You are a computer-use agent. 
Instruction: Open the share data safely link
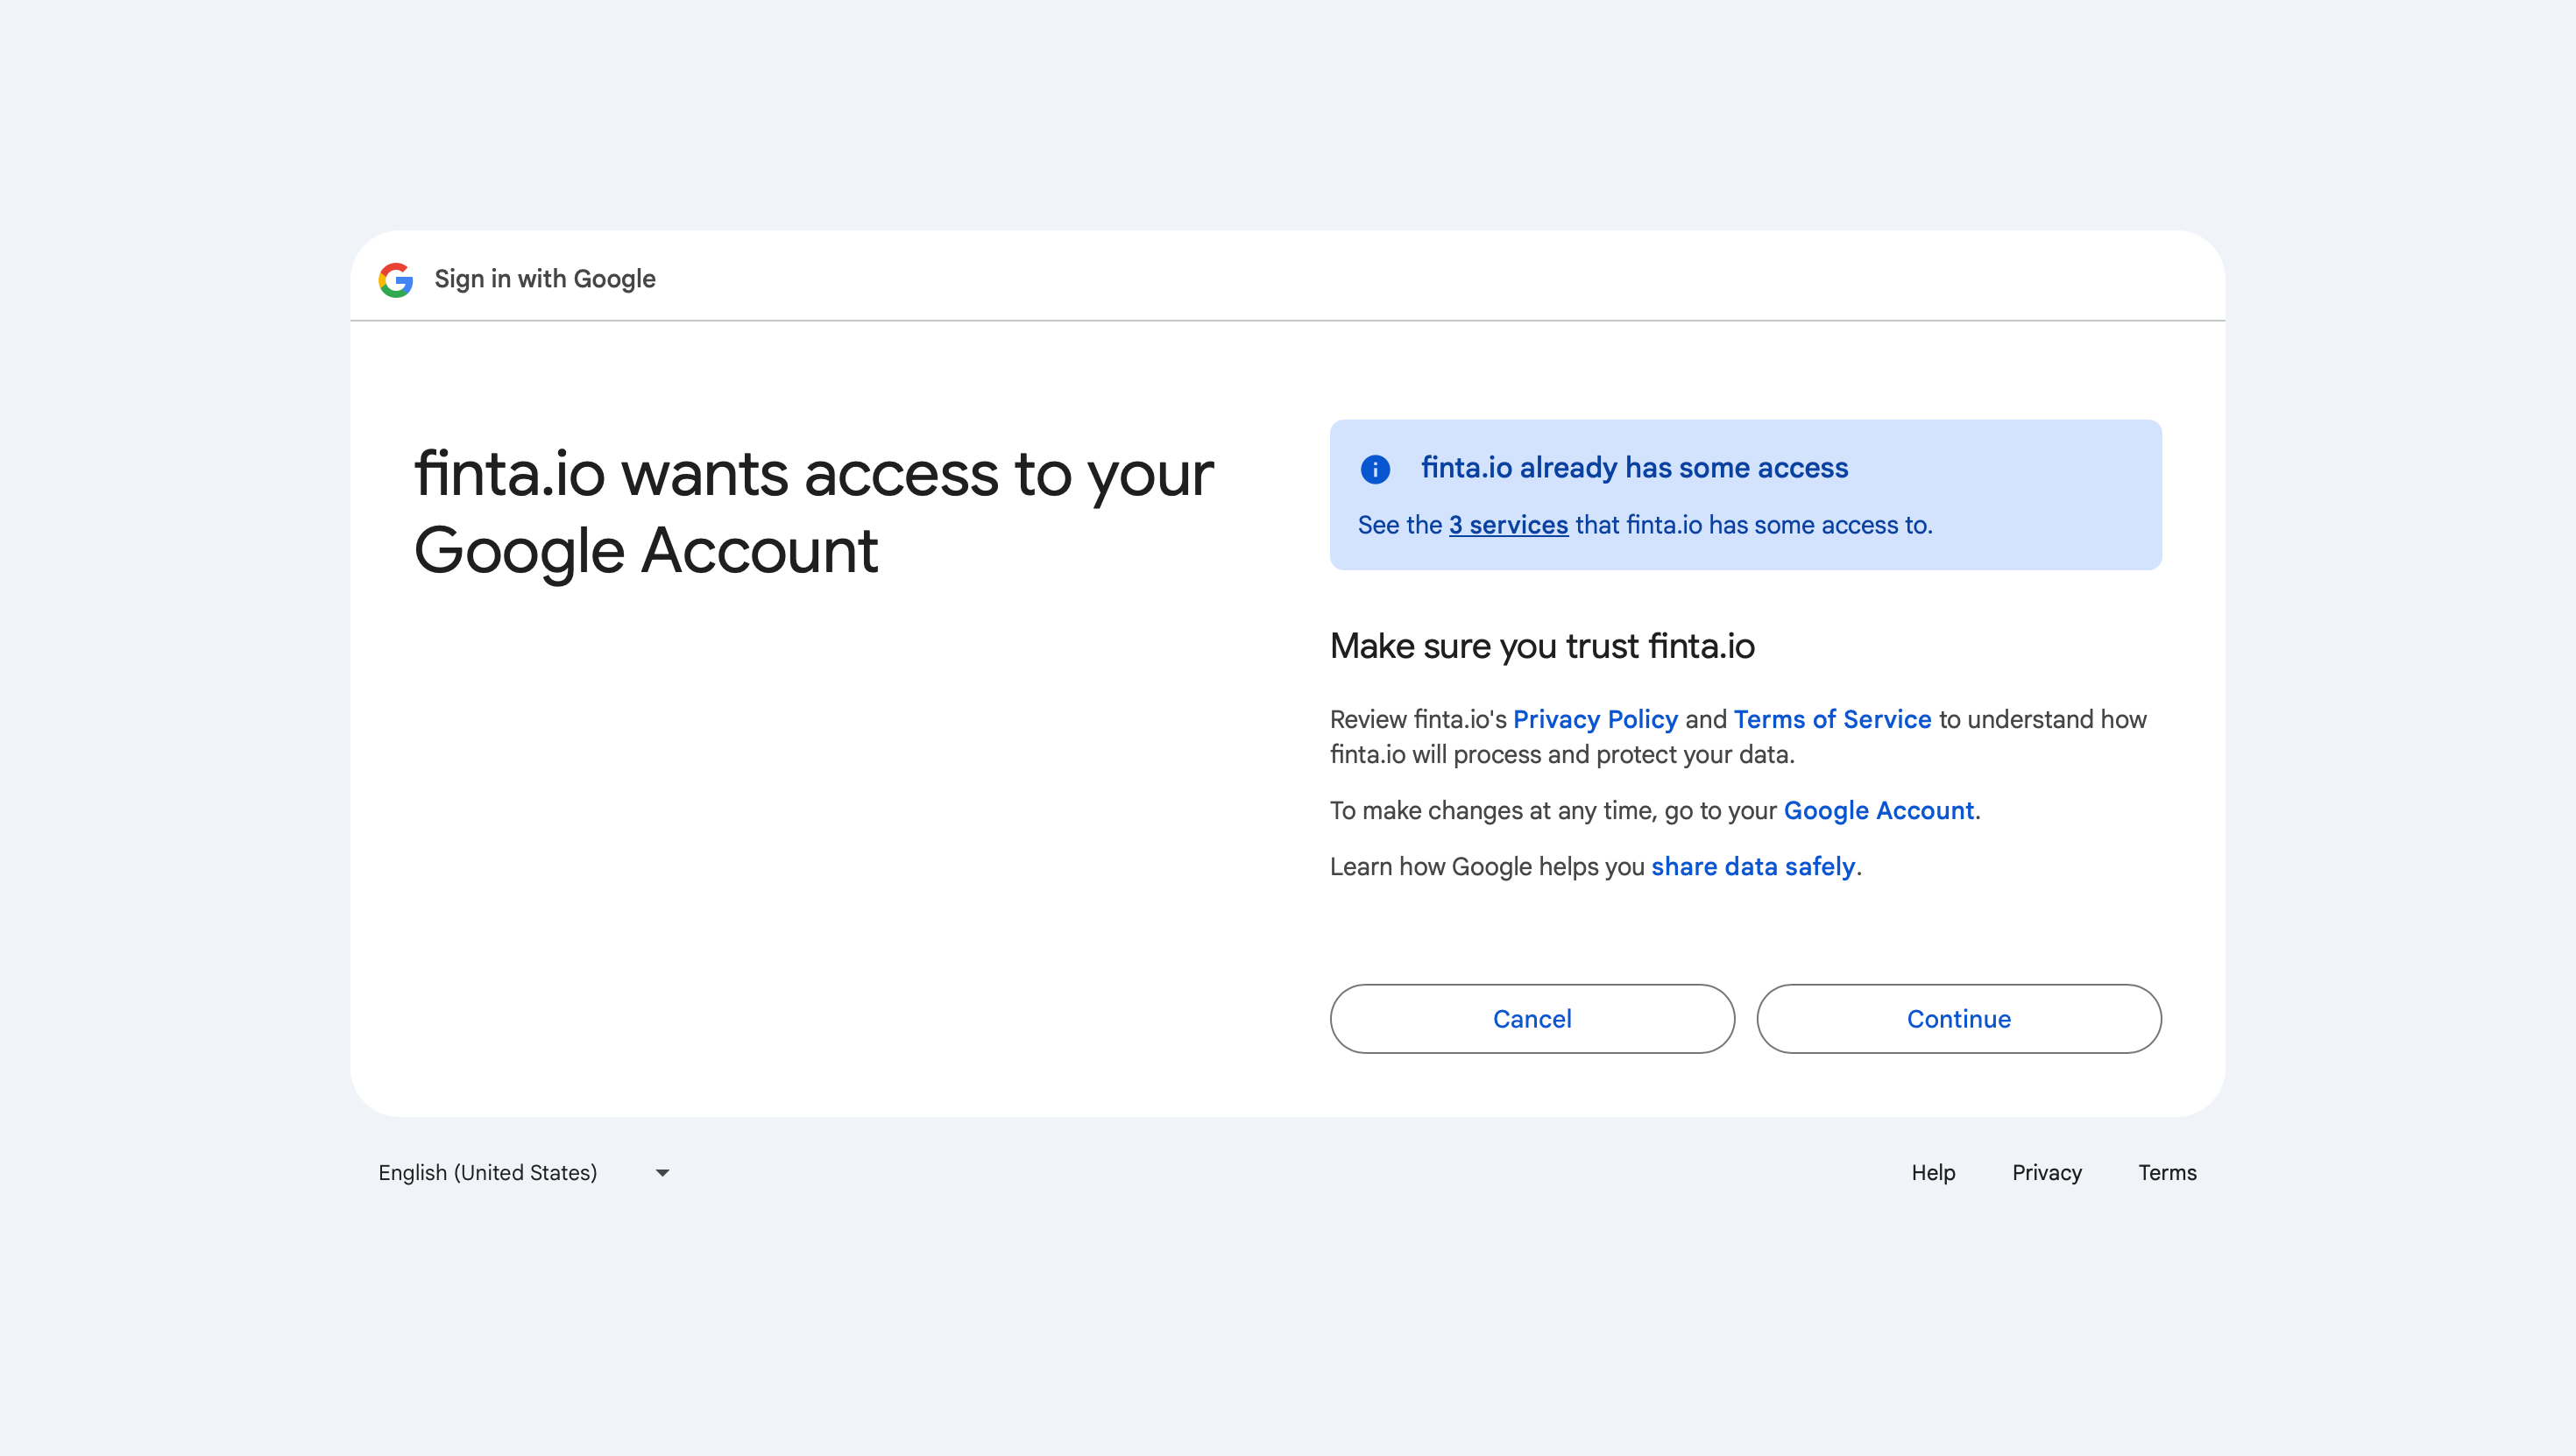pyautogui.click(x=1753, y=866)
